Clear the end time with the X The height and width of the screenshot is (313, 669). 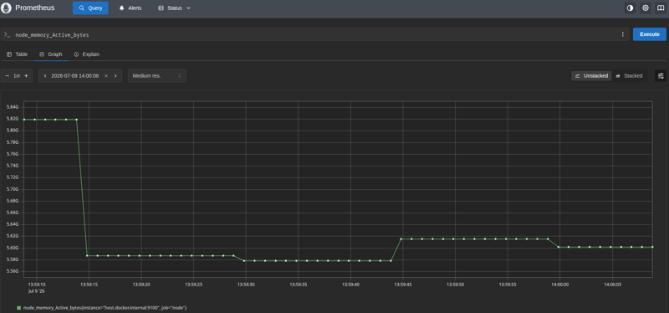point(106,75)
